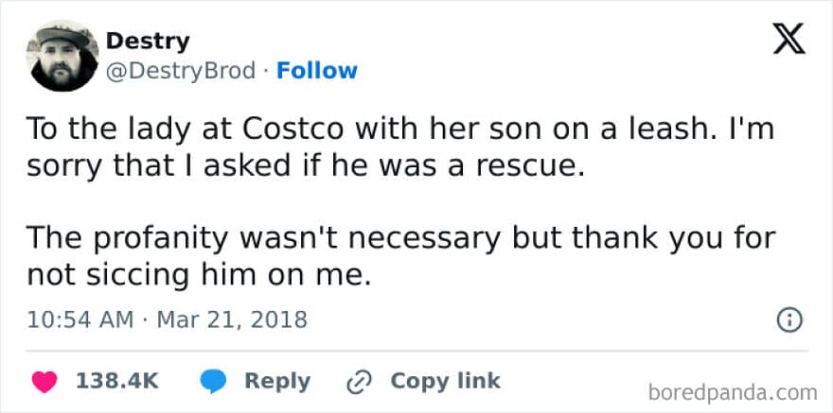Screen dimensions: 833x413
Task: Follow @DestryBrod
Action: [317, 71]
